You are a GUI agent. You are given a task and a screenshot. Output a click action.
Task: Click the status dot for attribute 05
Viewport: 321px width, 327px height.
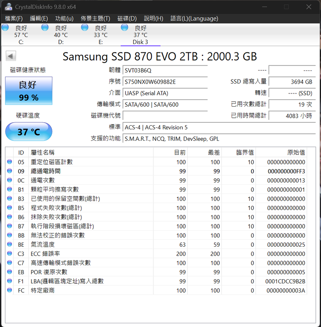coord(9,161)
